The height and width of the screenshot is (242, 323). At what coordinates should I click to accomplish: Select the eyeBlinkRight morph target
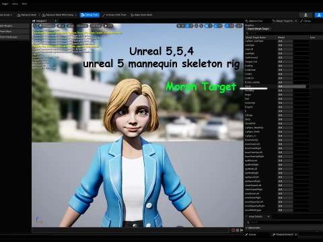click(x=252, y=165)
